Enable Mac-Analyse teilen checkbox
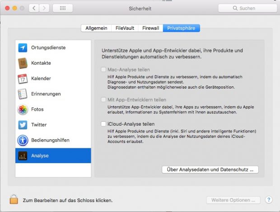The height and width of the screenshot is (212, 280). (x=103, y=70)
